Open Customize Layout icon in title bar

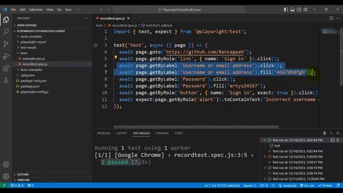[305, 10]
